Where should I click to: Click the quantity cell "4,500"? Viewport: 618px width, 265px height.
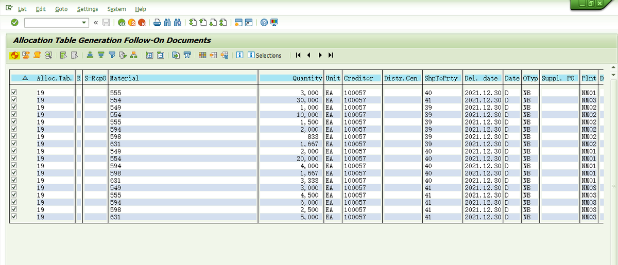pos(291,195)
